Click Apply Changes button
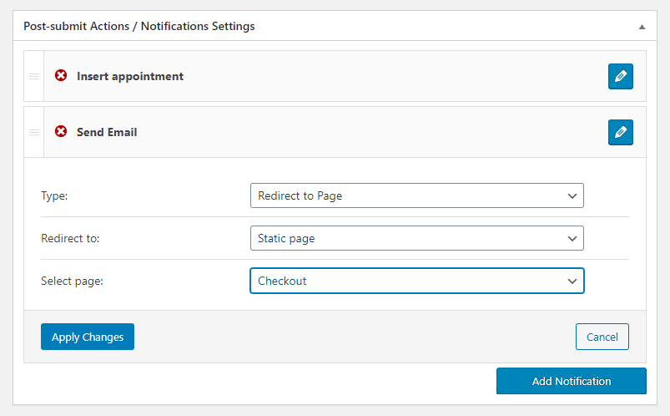Image resolution: width=670 pixels, height=416 pixels. tap(88, 337)
